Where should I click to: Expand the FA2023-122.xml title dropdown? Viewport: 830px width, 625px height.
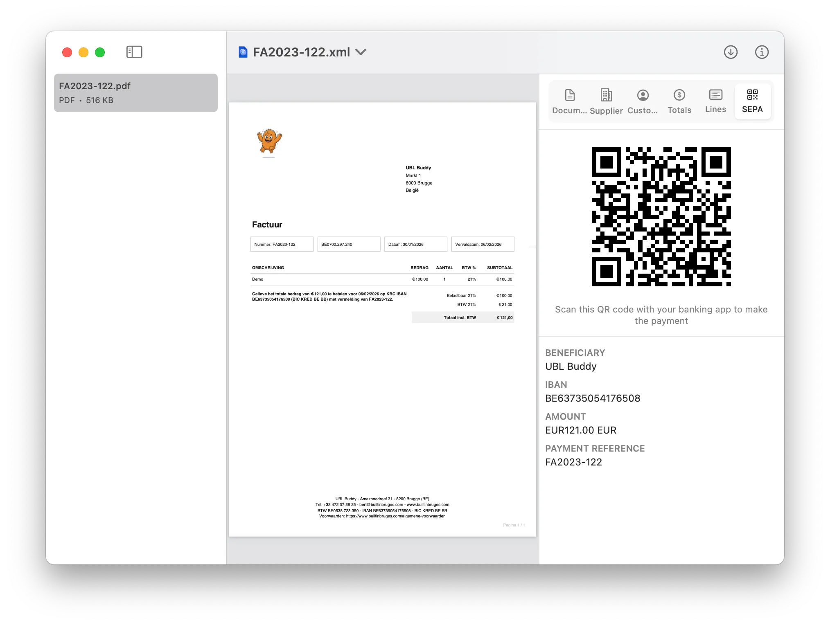pyautogui.click(x=361, y=52)
